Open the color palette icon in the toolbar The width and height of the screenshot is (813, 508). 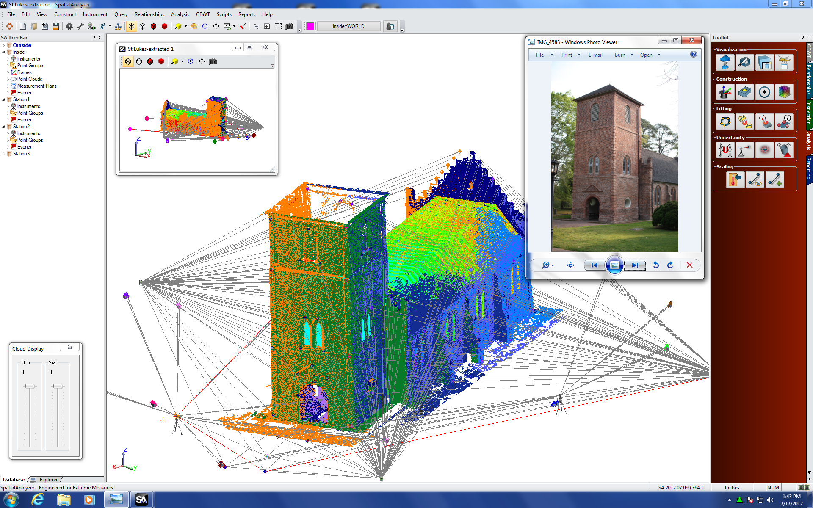coord(194,26)
